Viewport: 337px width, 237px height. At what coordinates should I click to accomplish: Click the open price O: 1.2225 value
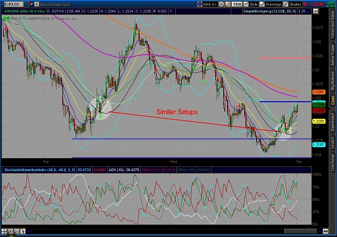click(90, 11)
